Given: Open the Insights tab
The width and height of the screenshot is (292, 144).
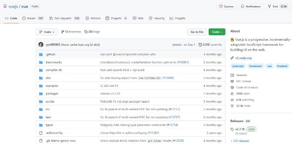Looking at the screenshot, I should tap(178, 18).
